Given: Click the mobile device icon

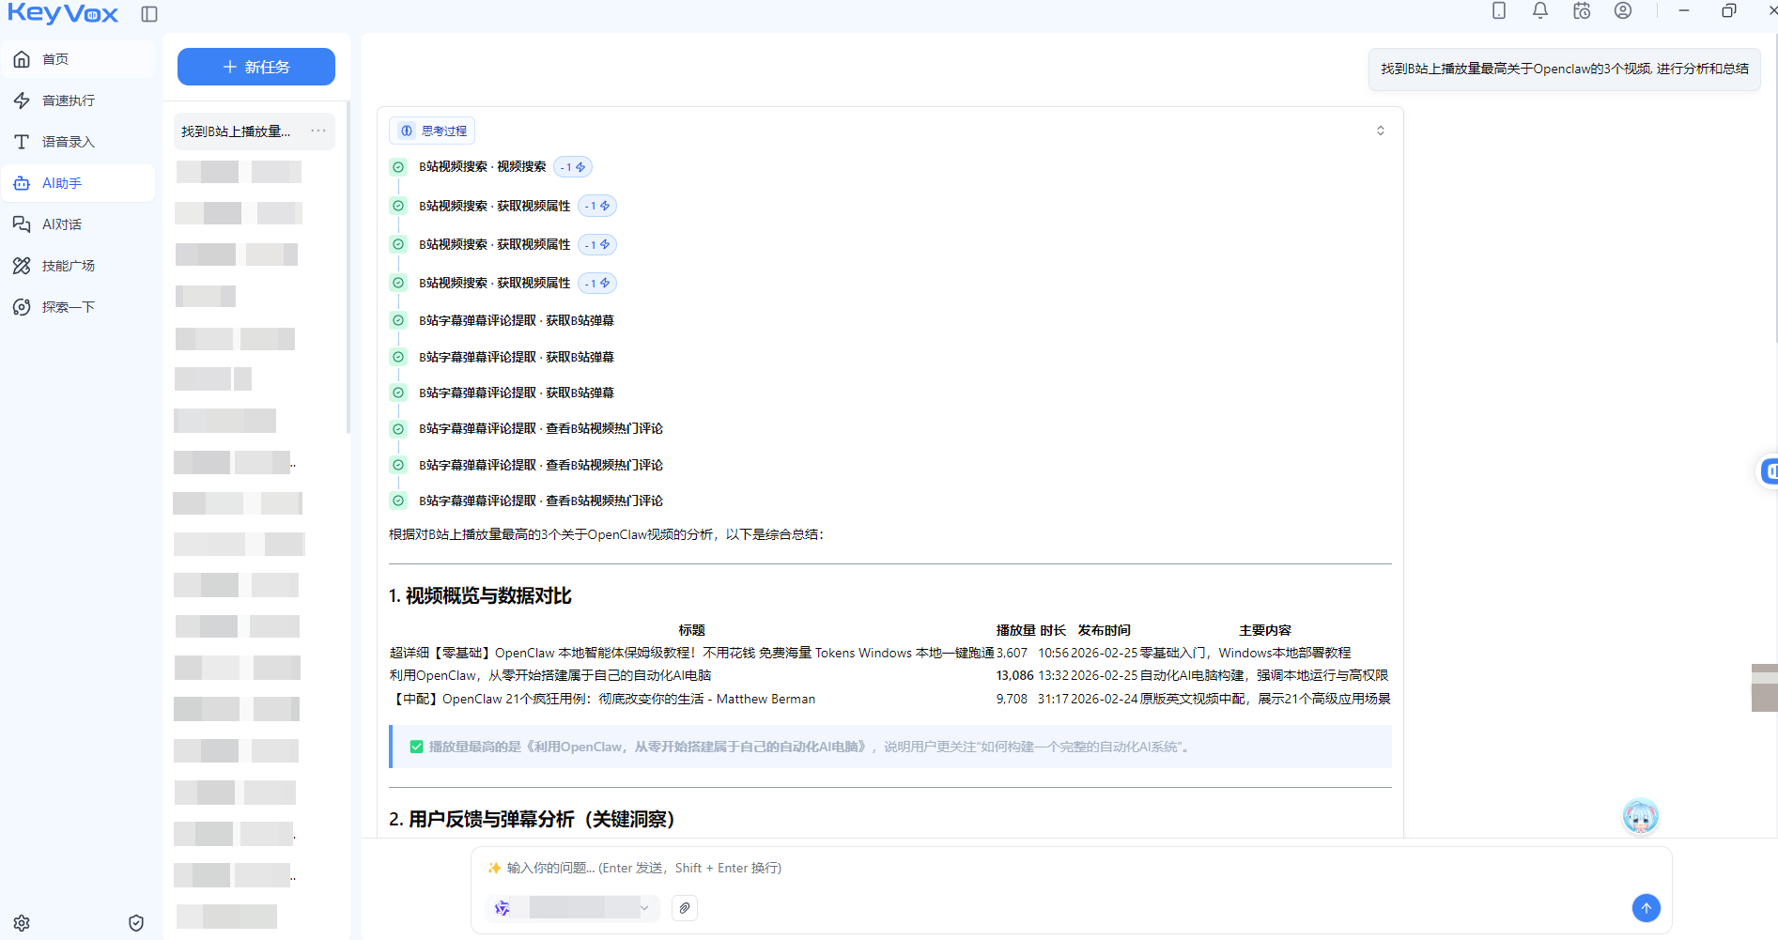Looking at the screenshot, I should pyautogui.click(x=1499, y=11).
